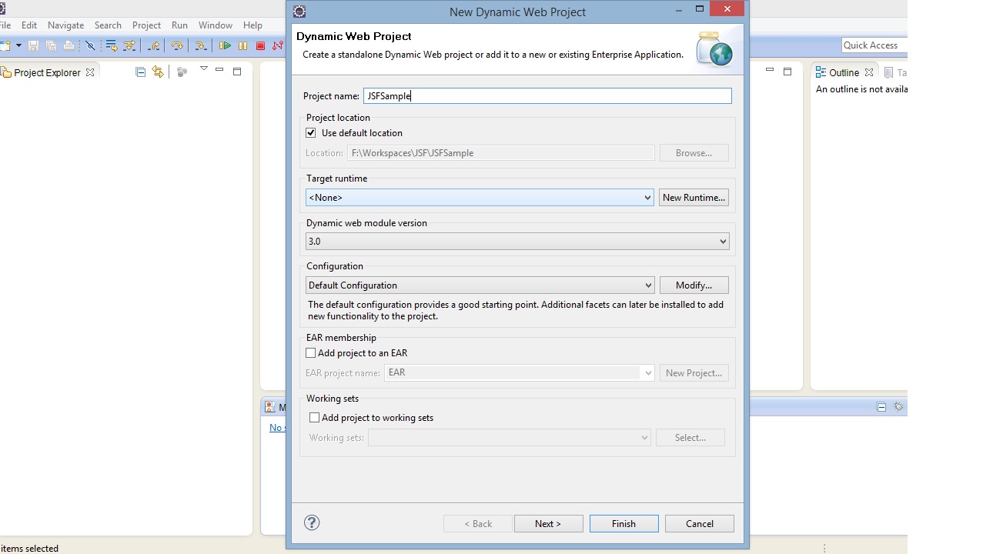Maximize the Project Explorer view
Screen dimensions: 993x554
pyautogui.click(x=237, y=72)
